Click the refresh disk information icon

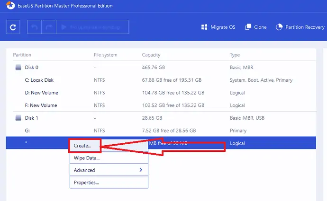(13, 27)
